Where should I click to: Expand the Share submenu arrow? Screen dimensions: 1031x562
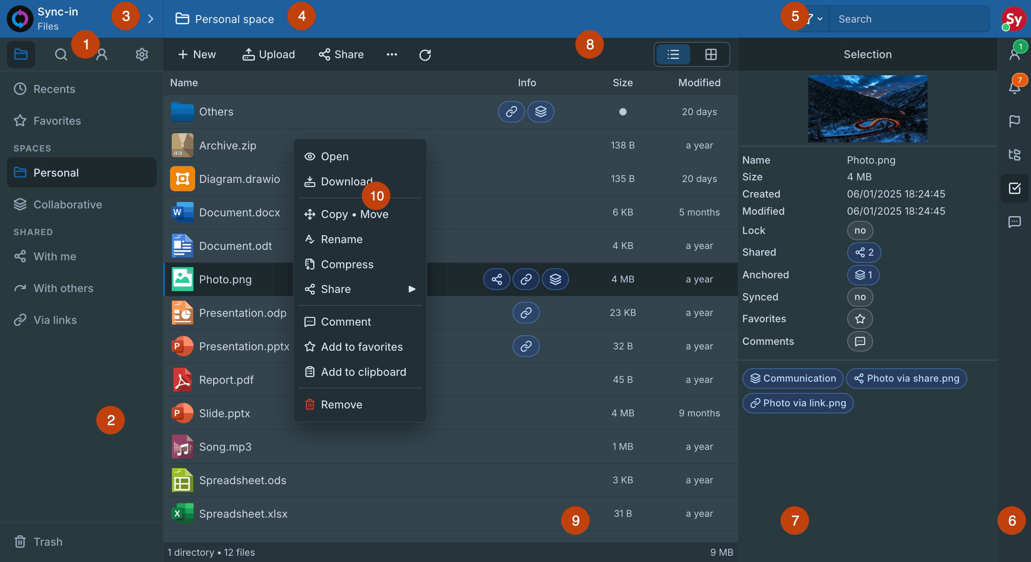point(412,289)
